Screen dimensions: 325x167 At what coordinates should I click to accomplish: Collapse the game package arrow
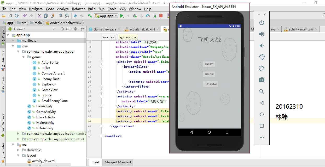[23, 57]
